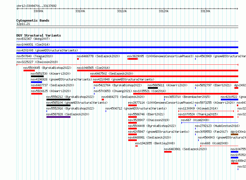Open nsv4201008 (gnomADStructuralVariants) label

coord(47,50)
